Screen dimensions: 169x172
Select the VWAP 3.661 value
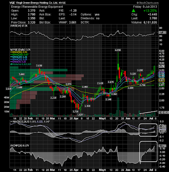point(73,22)
